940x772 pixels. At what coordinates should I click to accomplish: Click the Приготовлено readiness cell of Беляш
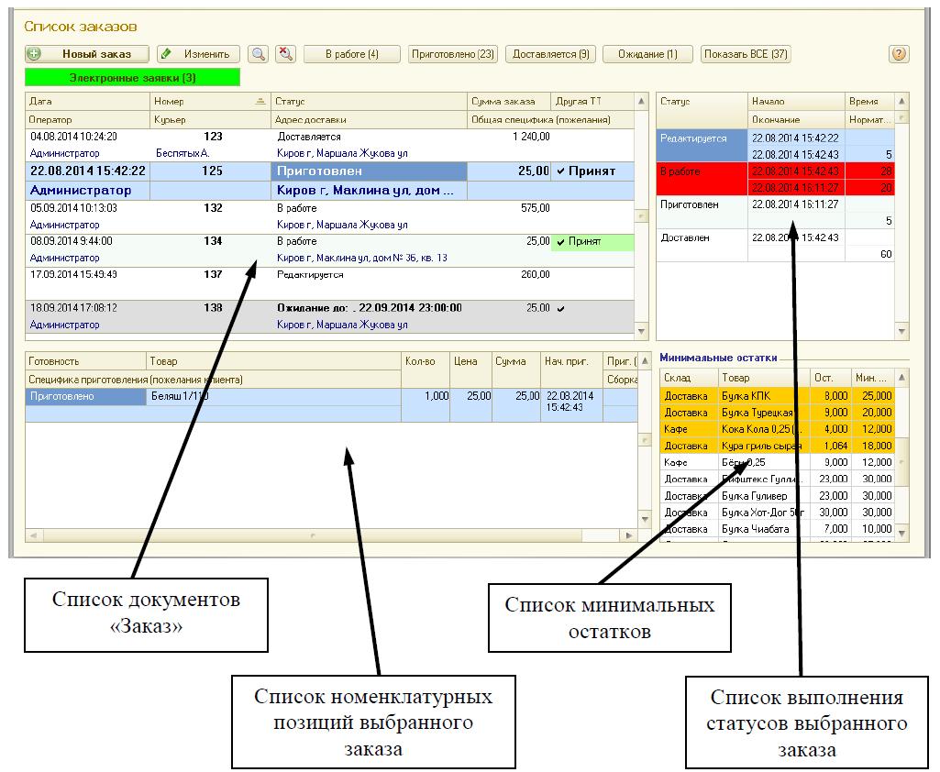85,396
